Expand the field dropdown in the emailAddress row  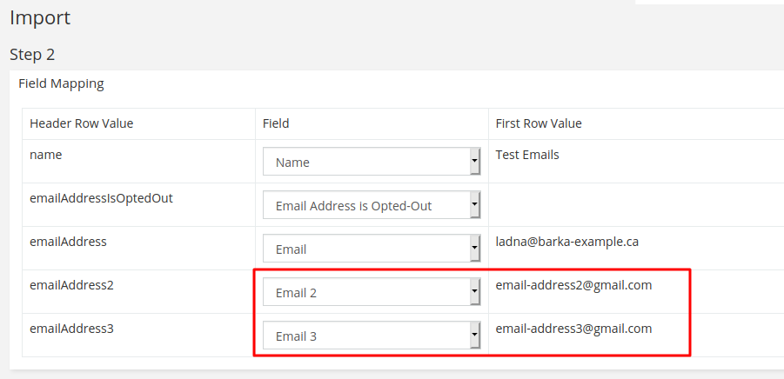372,249
